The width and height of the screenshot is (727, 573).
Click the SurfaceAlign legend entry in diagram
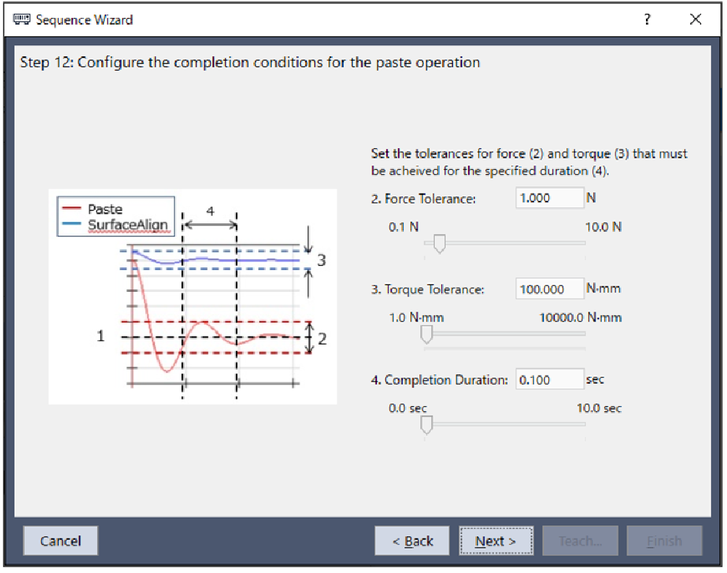pos(127,225)
